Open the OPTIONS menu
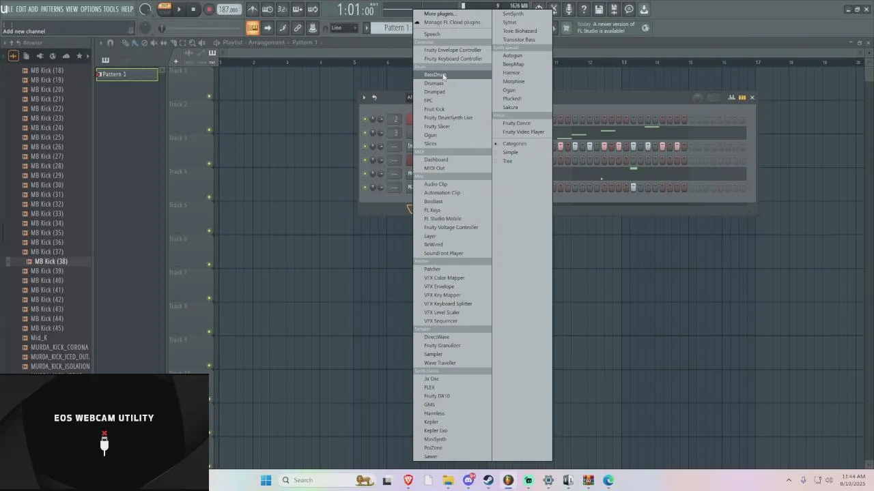 pyautogui.click(x=91, y=9)
